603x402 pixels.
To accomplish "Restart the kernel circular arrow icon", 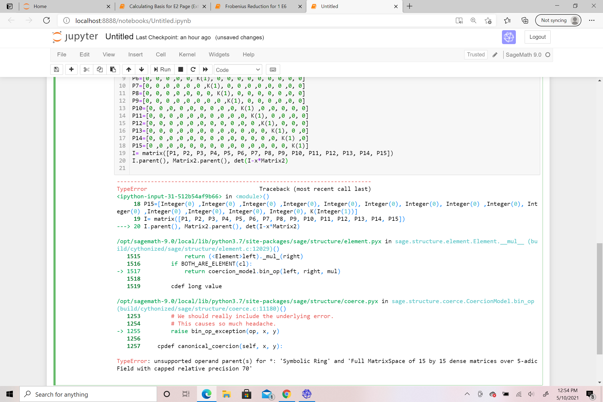I will (x=193, y=69).
